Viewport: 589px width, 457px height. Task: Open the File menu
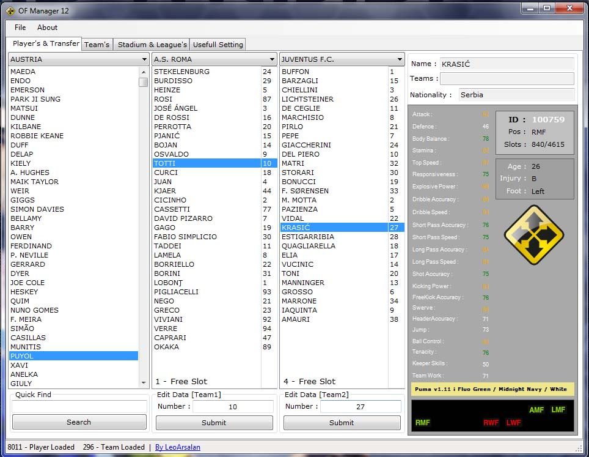[20, 28]
